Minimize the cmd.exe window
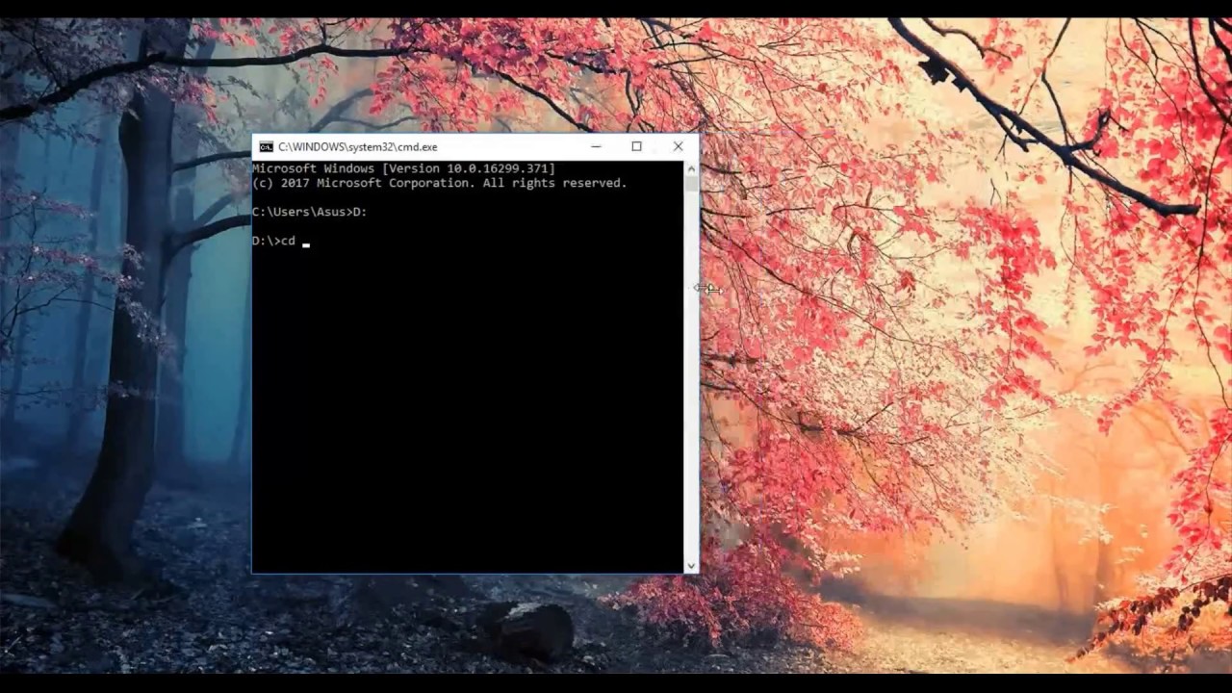 pyautogui.click(x=596, y=146)
